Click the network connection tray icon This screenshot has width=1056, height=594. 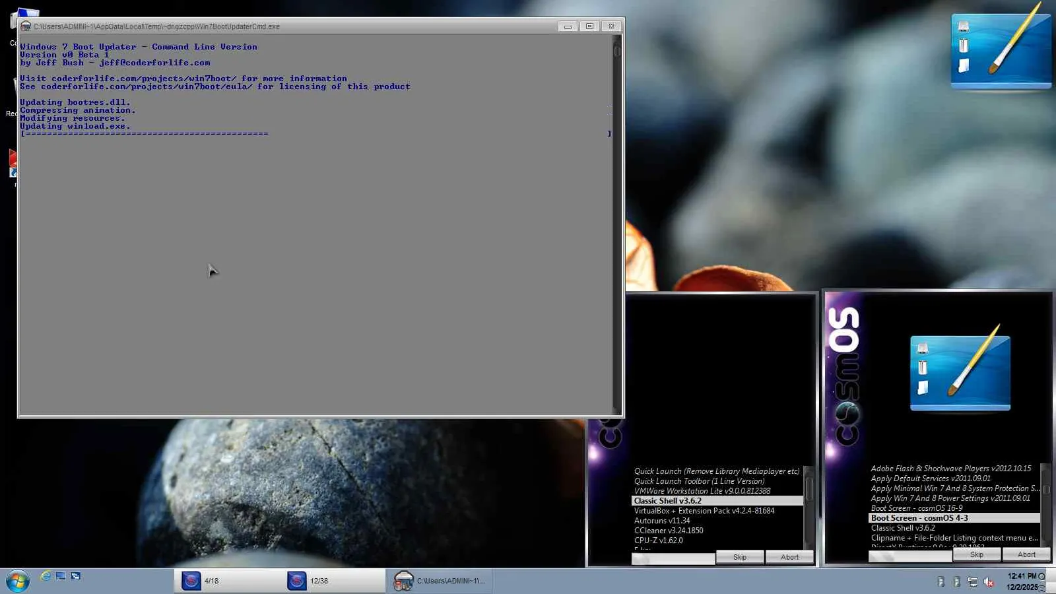coord(973,581)
